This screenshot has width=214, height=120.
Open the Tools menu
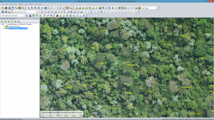(16, 4)
